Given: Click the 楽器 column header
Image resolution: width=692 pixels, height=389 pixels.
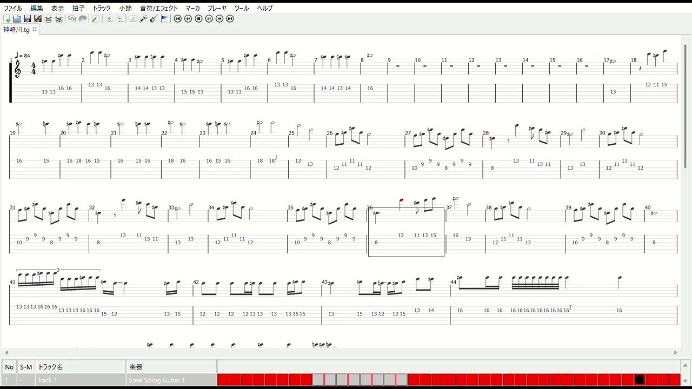Looking at the screenshot, I should coord(172,367).
